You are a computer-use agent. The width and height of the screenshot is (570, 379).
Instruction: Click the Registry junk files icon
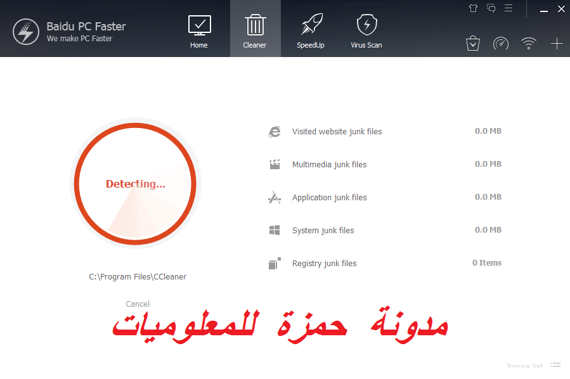275,263
